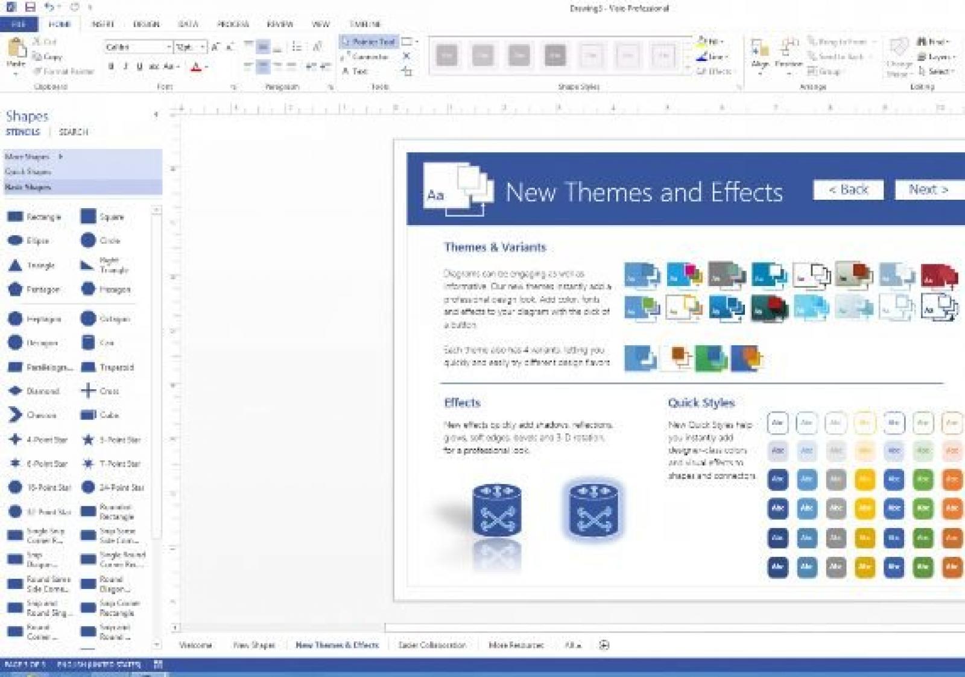Expand the More Shapes menu
Image resolution: width=965 pixels, height=677 pixels.
click(x=34, y=157)
